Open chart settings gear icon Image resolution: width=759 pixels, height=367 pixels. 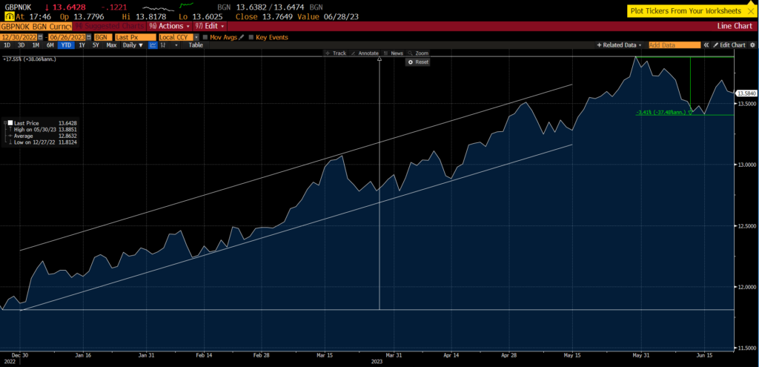pyautogui.click(x=752, y=45)
